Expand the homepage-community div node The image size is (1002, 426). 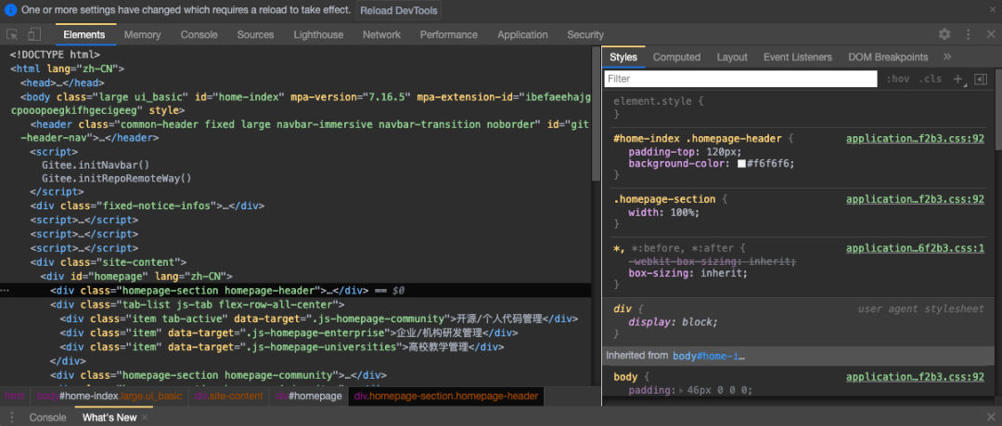219,375
